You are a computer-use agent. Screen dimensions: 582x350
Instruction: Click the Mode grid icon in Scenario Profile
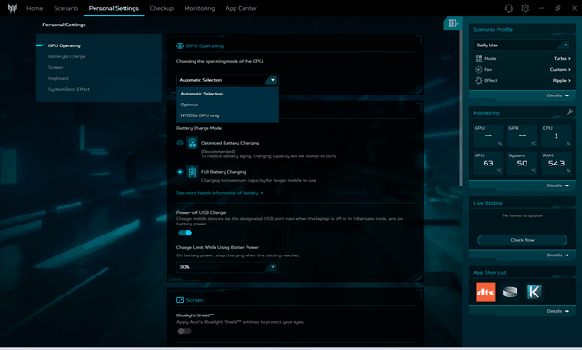pyautogui.click(x=478, y=59)
